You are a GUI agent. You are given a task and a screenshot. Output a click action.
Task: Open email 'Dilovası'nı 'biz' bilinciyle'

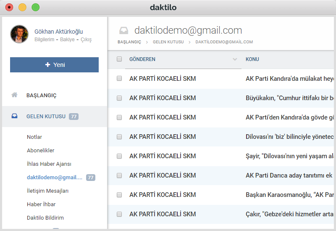pos(290,137)
